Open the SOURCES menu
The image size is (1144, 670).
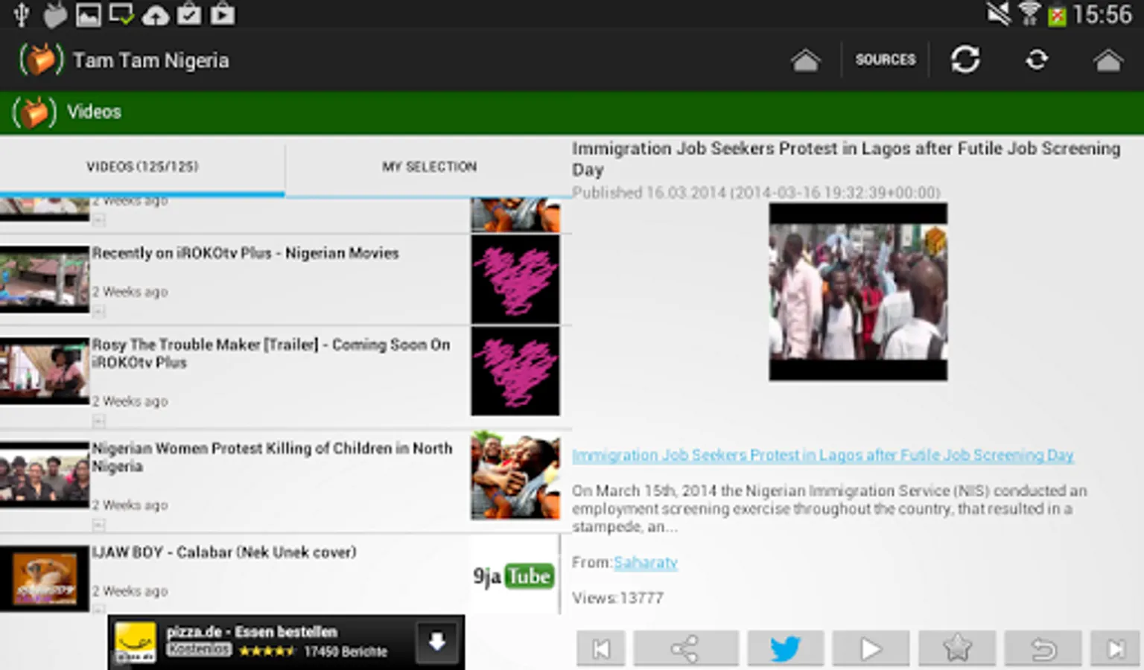(x=885, y=60)
